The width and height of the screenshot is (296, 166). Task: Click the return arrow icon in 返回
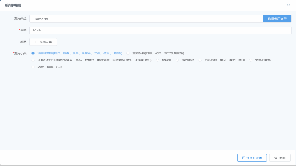pos(276,158)
